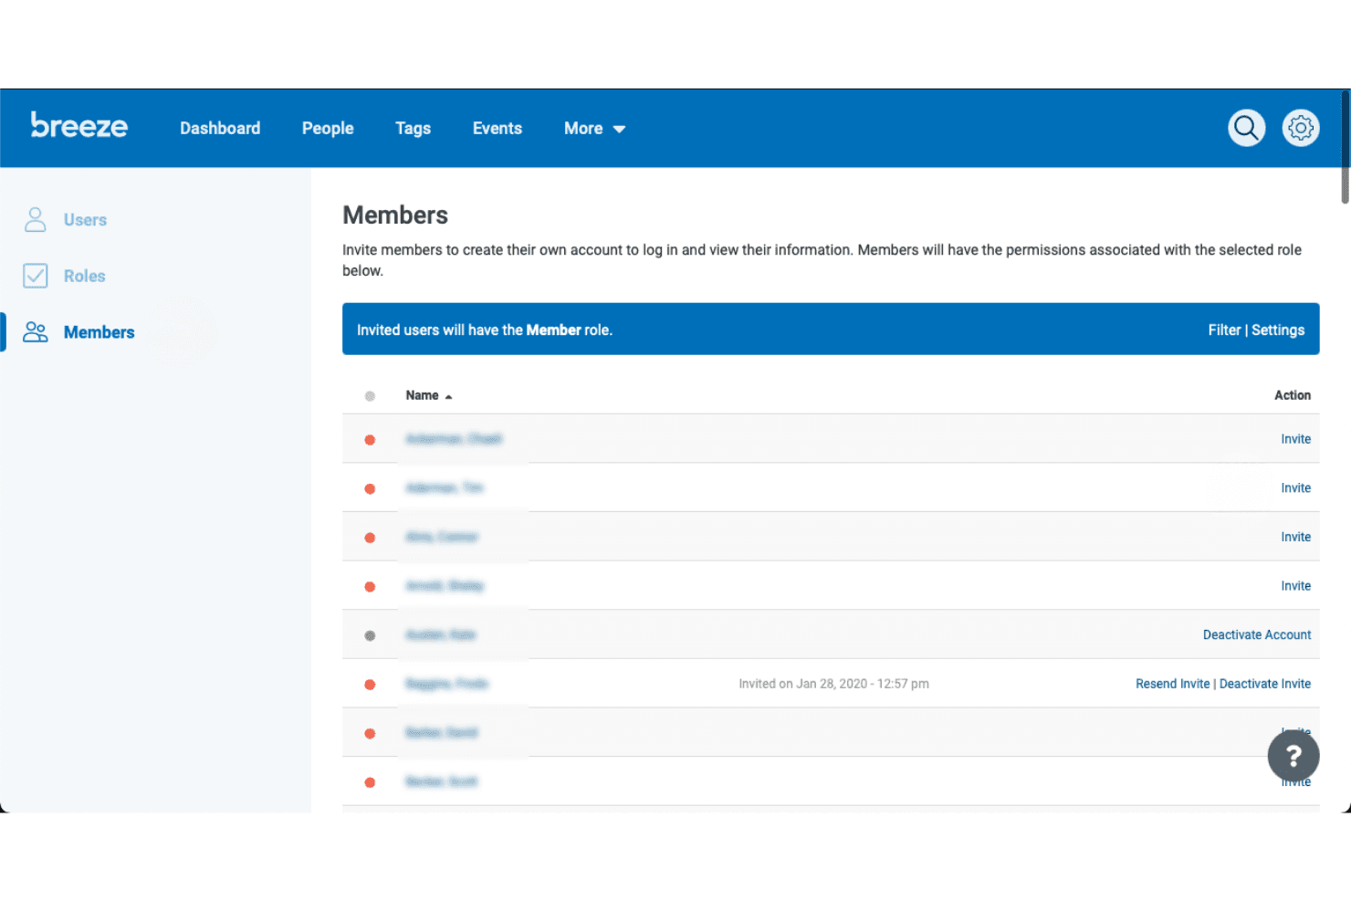Viewport: 1351px width, 901px height.
Task: Click the Filter link in blue bar
Action: coord(1224,330)
